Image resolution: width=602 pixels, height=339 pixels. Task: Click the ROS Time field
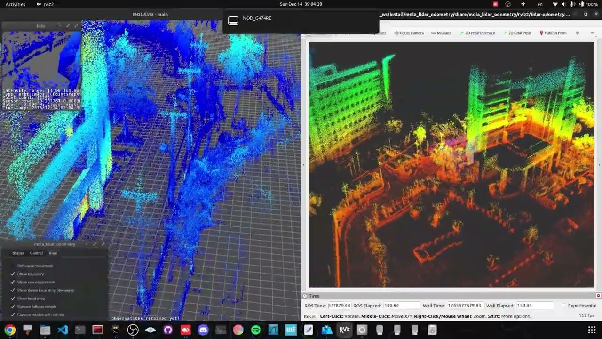tap(339, 306)
